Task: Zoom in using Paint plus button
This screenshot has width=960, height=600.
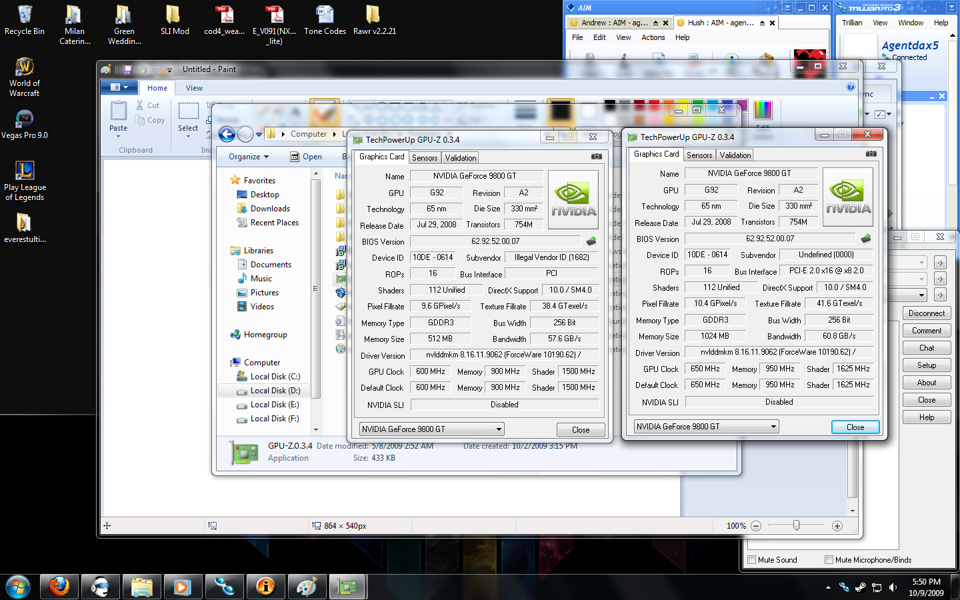Action: 837,526
